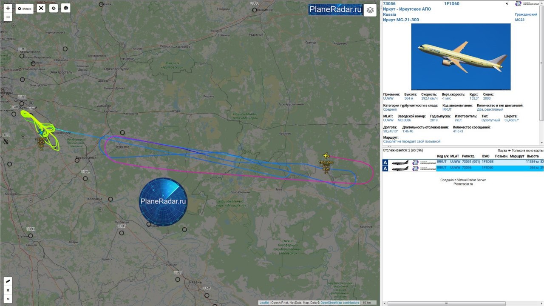Click the Иркут МС-21-300 model link
Image resolution: width=544 pixels, height=306 pixels.
pyautogui.click(x=397, y=20)
